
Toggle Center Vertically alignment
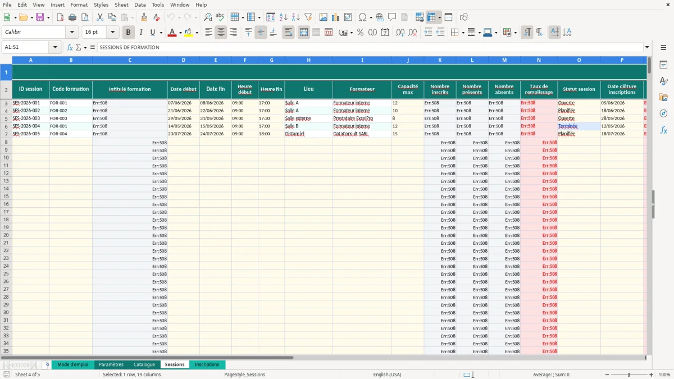pyautogui.click(x=261, y=33)
